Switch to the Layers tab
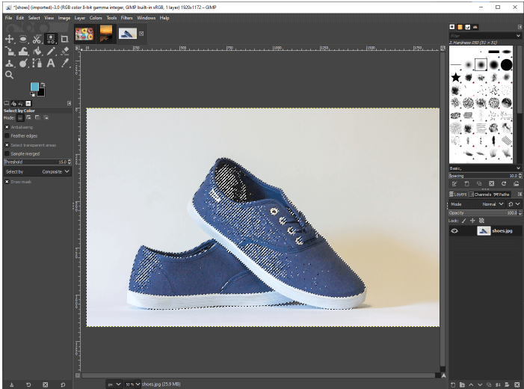Image resolution: width=524 pixels, height=389 pixels. tap(457, 194)
